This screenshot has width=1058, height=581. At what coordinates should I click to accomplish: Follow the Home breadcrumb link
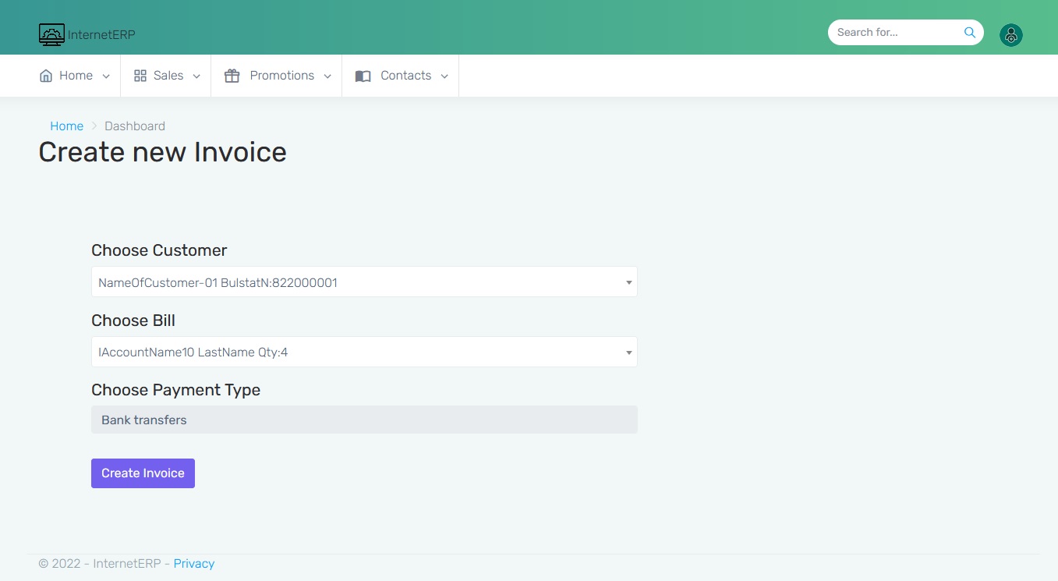click(66, 126)
